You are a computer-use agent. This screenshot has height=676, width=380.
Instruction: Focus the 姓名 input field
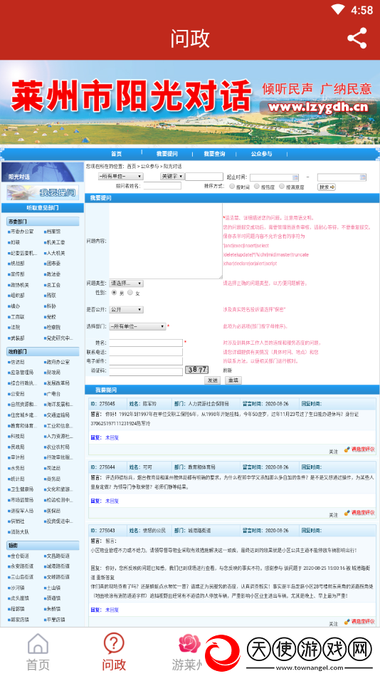coord(146,343)
